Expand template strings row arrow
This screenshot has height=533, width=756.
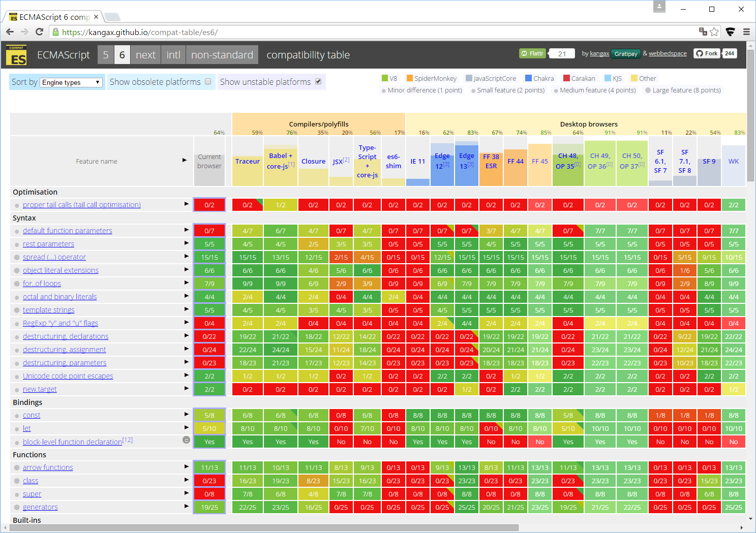[186, 309]
